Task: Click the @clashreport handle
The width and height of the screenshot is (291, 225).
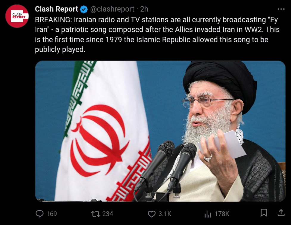Action: point(112,9)
